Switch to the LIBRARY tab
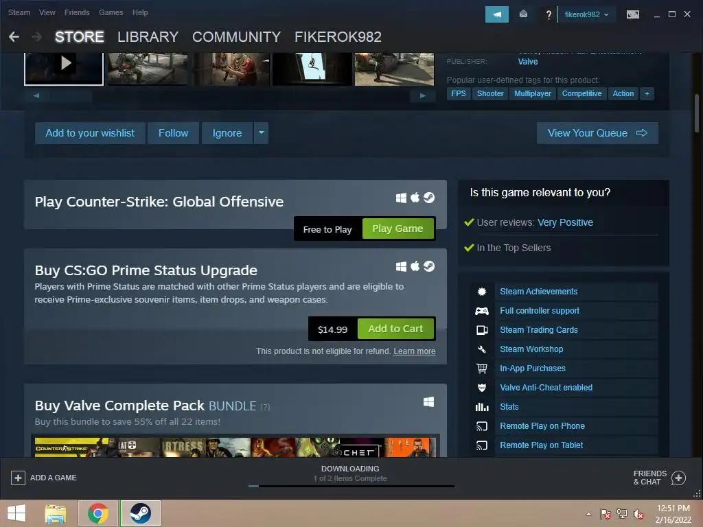Screen dimensions: 703x527 pos(148,37)
